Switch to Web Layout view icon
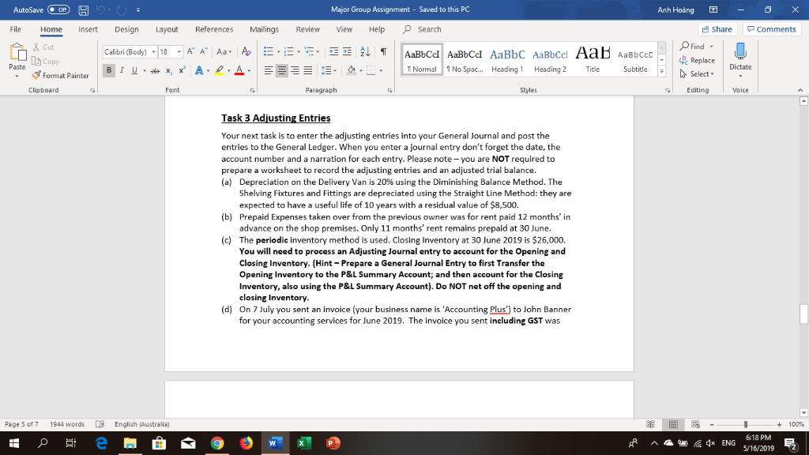809x455 pixels. (695, 424)
